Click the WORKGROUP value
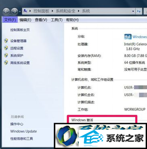147x149 pixels. tap(135, 109)
